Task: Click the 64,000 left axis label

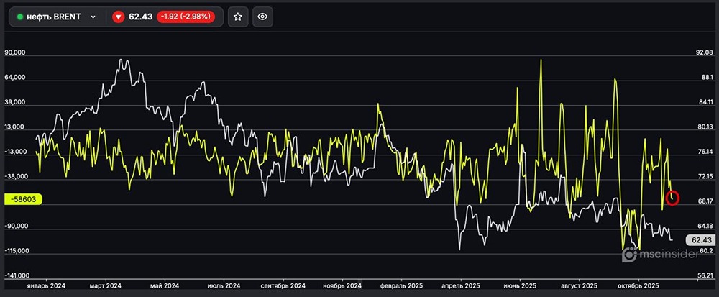Action: [15, 78]
